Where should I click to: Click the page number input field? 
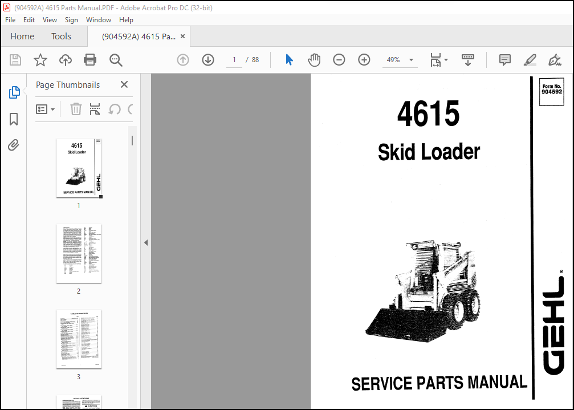234,60
